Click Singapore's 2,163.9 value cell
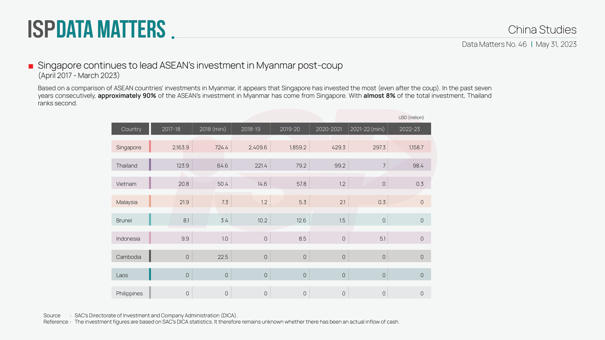 [180, 147]
